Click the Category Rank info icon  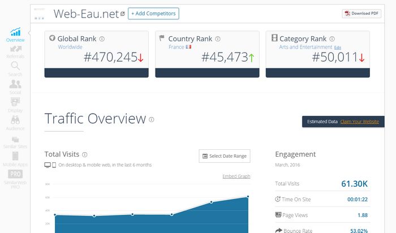(x=332, y=39)
